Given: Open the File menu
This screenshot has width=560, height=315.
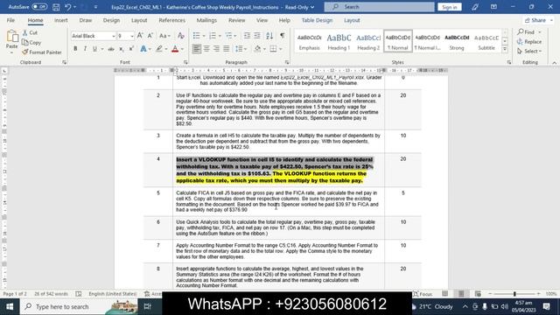Looking at the screenshot, I should (x=10, y=20).
